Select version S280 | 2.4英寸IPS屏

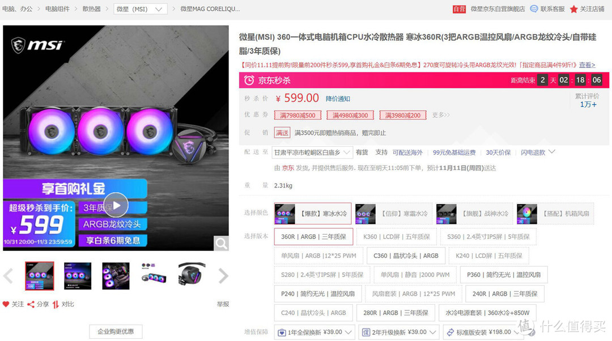point(322,275)
